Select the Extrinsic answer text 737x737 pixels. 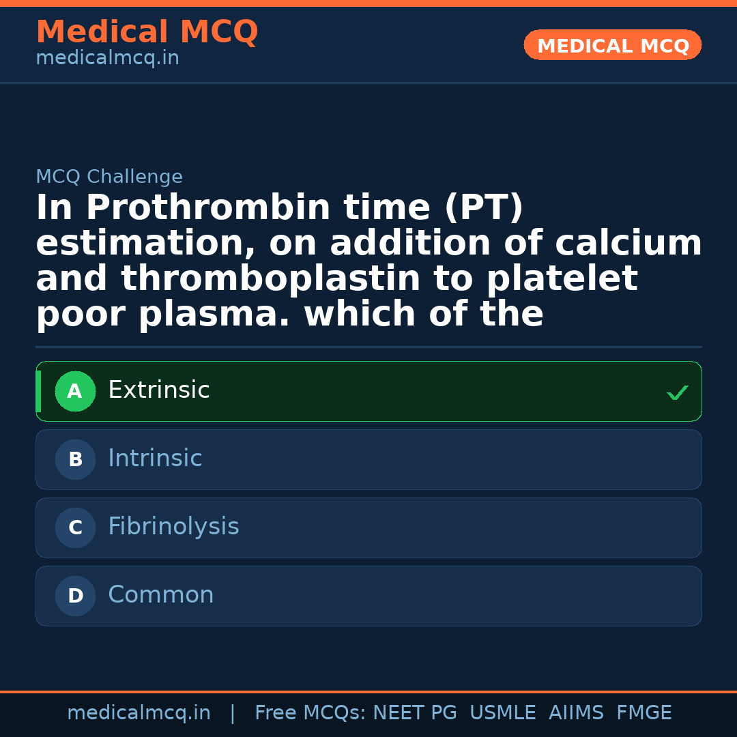(158, 390)
